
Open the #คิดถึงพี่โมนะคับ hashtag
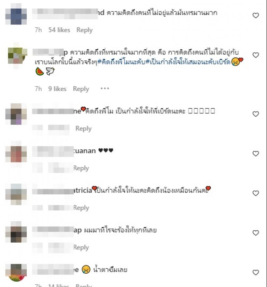coord(121,62)
